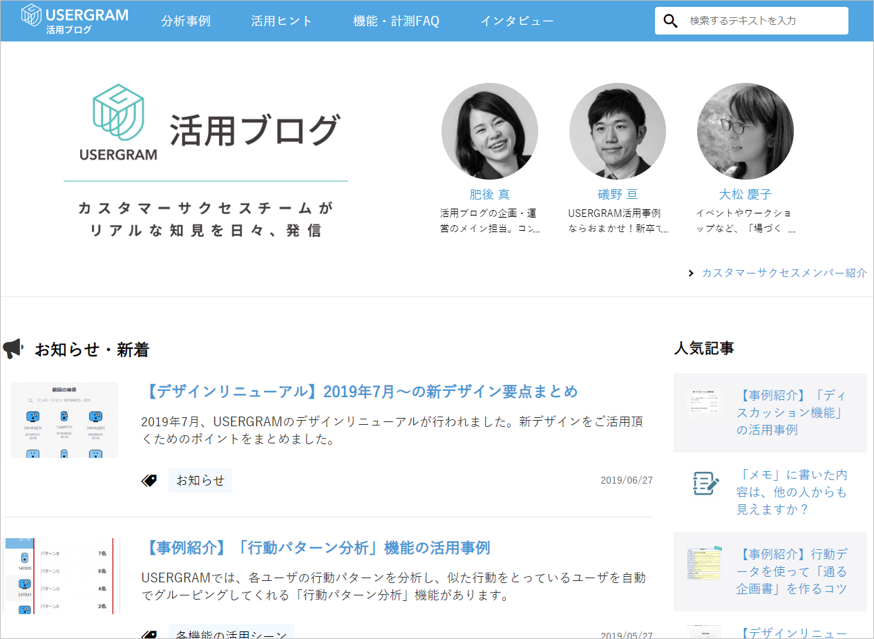This screenshot has height=639, width=874.
Task: Click the USERGRAM logo in header
Action: [x=75, y=19]
